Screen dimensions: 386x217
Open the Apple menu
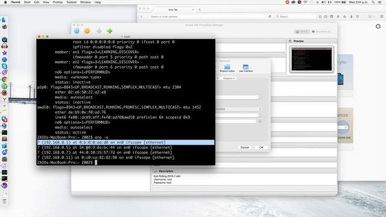tap(5, 2)
